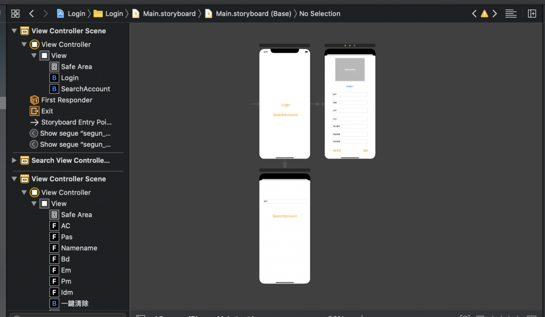Click the Main.storyboard (Base) breadcrumb
This screenshot has width=545, height=317.
pyautogui.click(x=248, y=13)
